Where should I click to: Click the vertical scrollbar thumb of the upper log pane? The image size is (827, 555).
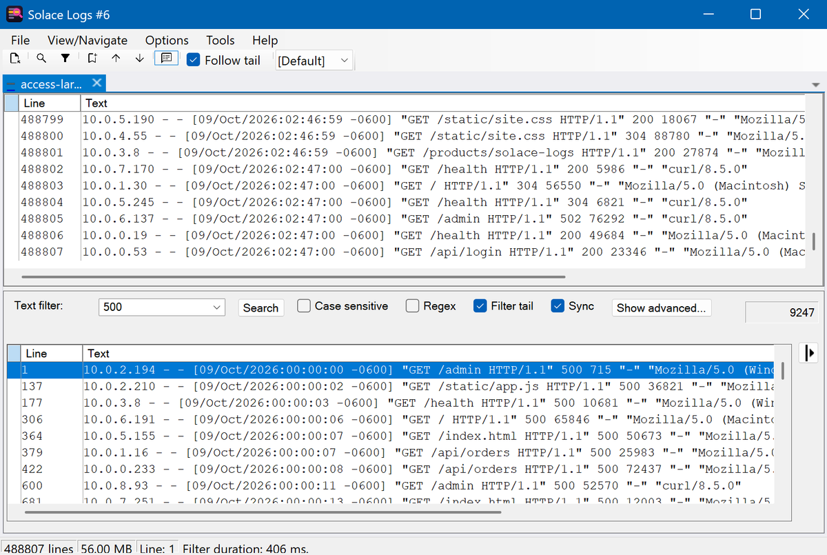(814, 241)
